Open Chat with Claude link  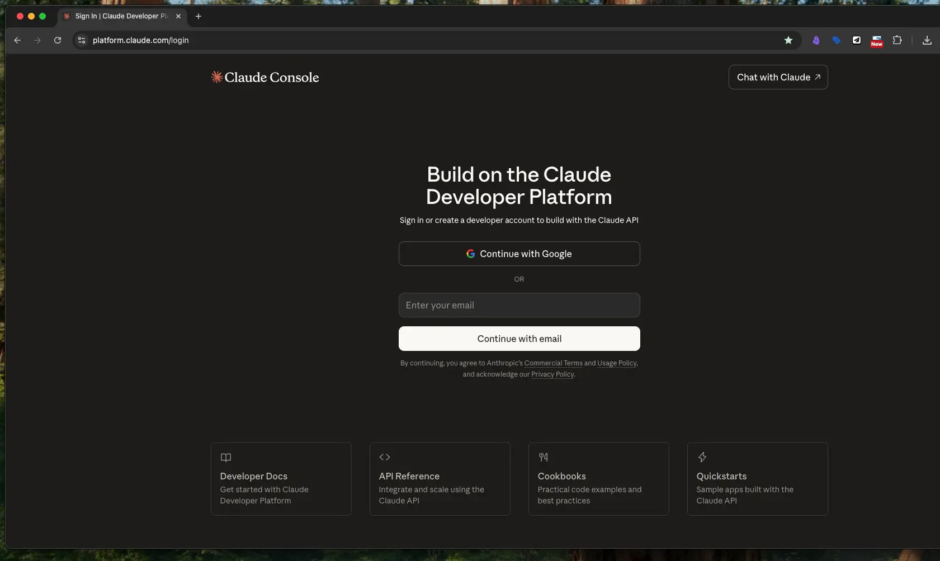(x=778, y=77)
